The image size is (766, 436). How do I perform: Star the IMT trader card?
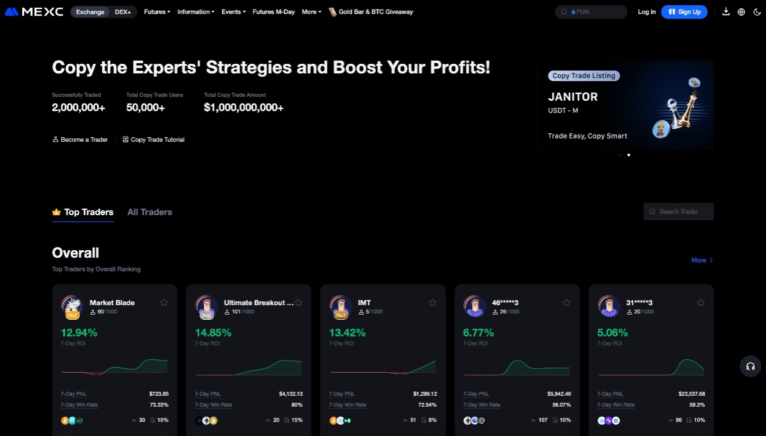tap(432, 303)
